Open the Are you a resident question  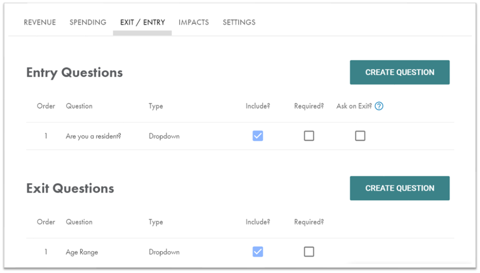(x=94, y=136)
